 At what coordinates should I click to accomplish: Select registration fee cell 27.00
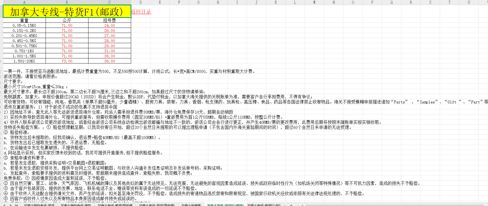110,36
